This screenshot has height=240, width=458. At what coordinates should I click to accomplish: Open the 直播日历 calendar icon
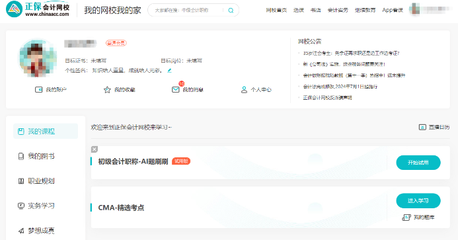[x=422, y=127]
